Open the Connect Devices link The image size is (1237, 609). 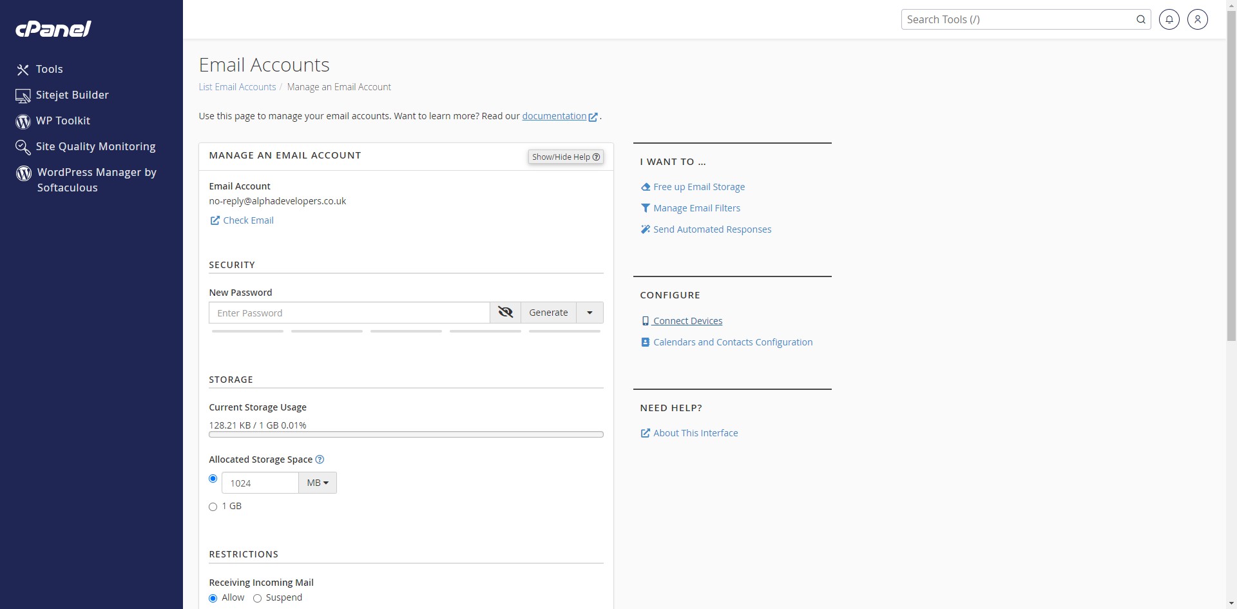pyautogui.click(x=687, y=321)
